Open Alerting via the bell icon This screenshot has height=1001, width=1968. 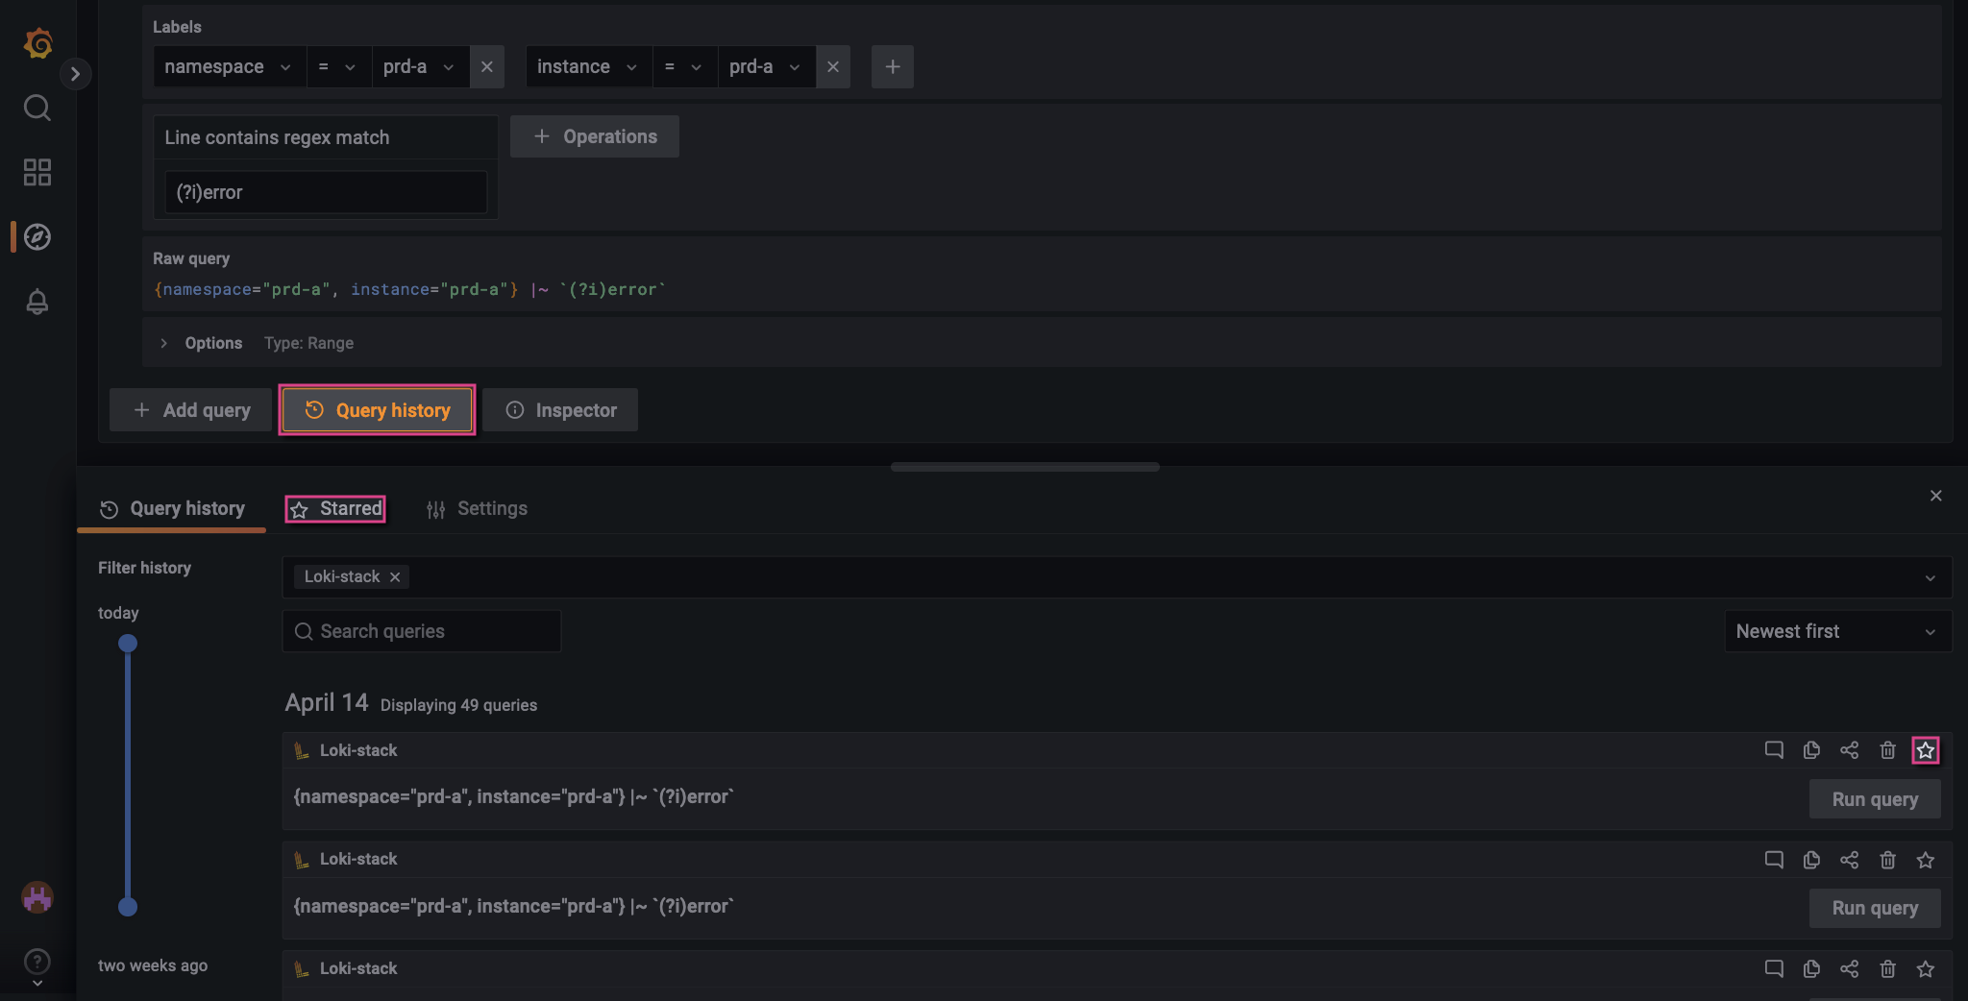(37, 302)
